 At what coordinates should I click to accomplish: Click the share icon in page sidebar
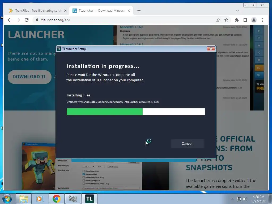[x=259, y=53]
